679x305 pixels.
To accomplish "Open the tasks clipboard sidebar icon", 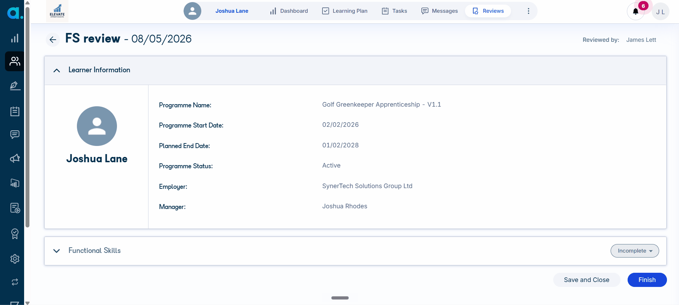I will click(15, 111).
